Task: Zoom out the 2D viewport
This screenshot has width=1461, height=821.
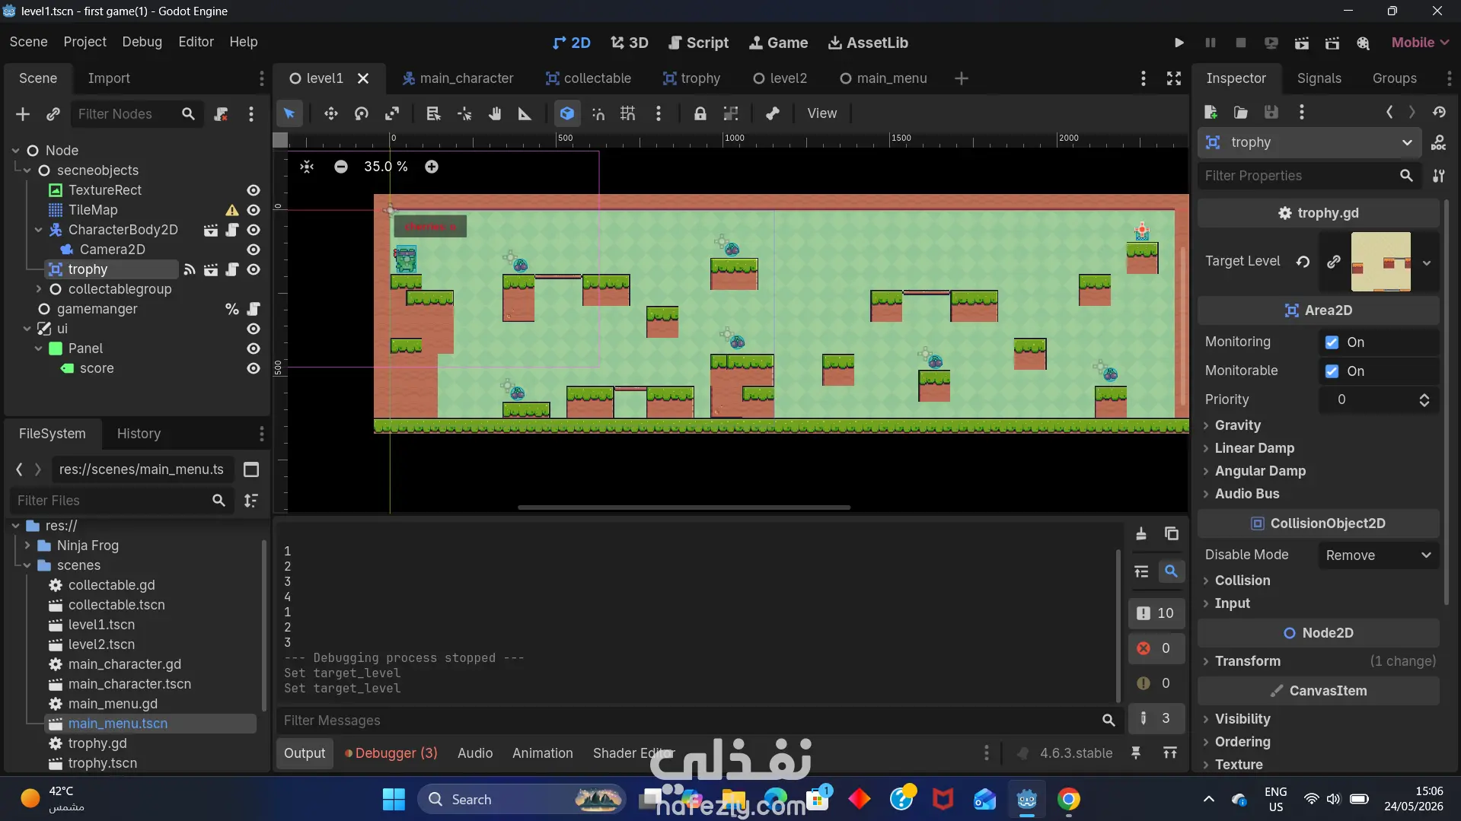Action: 341,167
